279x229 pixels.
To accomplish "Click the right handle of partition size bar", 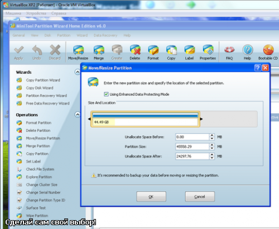I will pos(201,119).
